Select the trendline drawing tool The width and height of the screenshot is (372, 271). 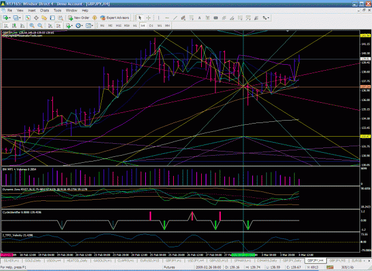tap(175, 18)
